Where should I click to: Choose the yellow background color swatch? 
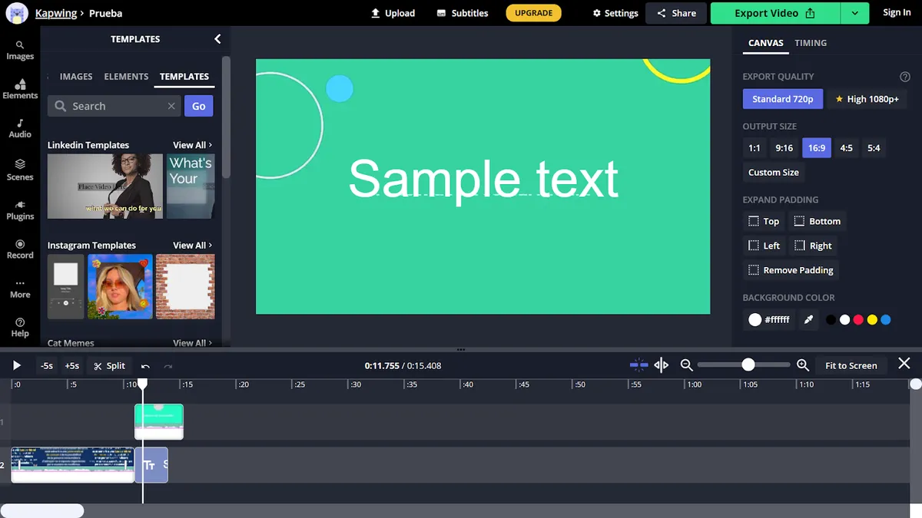(872, 320)
